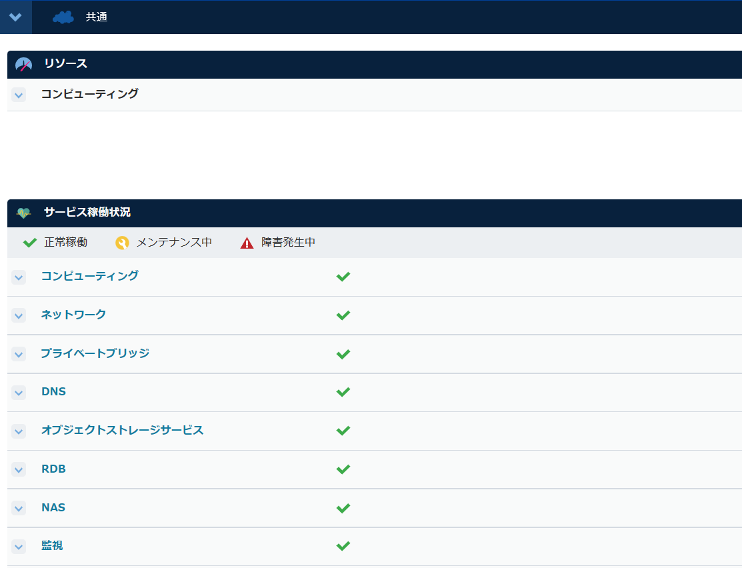This screenshot has width=742, height=568.
Task: Click the status check icon beside NAS
Action: tap(343, 507)
